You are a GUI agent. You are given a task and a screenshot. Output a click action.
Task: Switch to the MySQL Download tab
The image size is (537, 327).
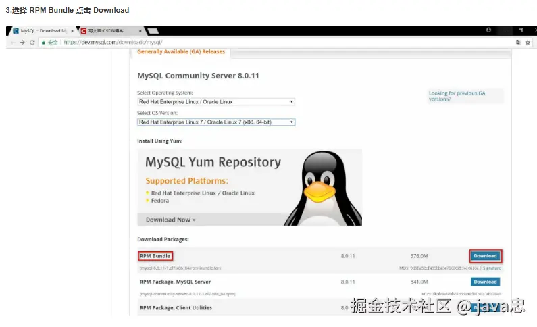point(42,31)
